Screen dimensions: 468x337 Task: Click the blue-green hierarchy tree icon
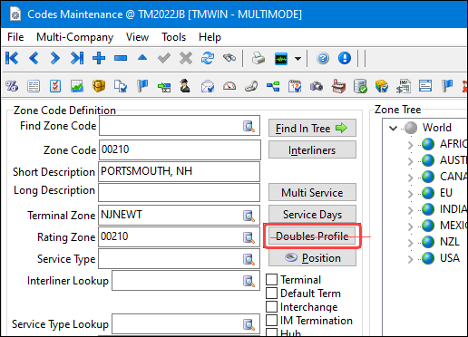pos(273,86)
